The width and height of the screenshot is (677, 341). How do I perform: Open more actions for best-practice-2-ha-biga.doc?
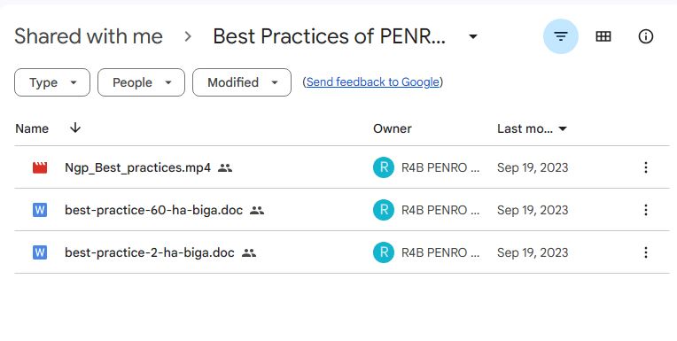(645, 252)
